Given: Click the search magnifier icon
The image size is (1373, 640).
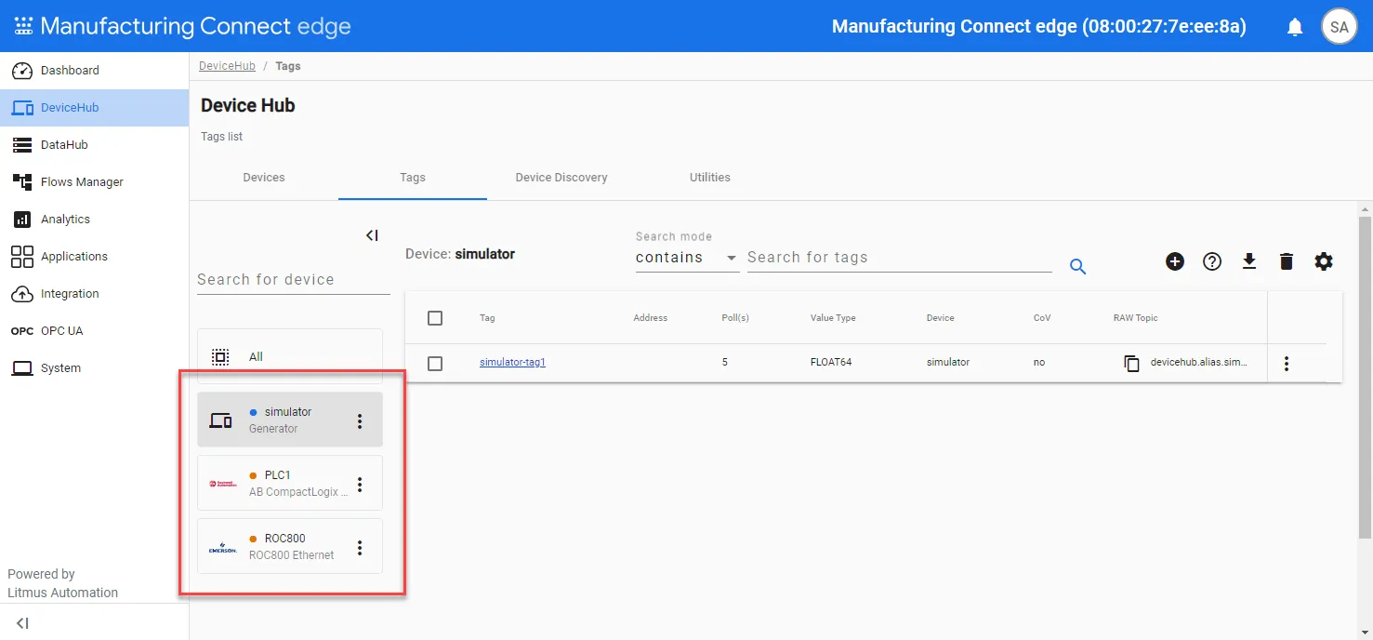Looking at the screenshot, I should coord(1077,267).
